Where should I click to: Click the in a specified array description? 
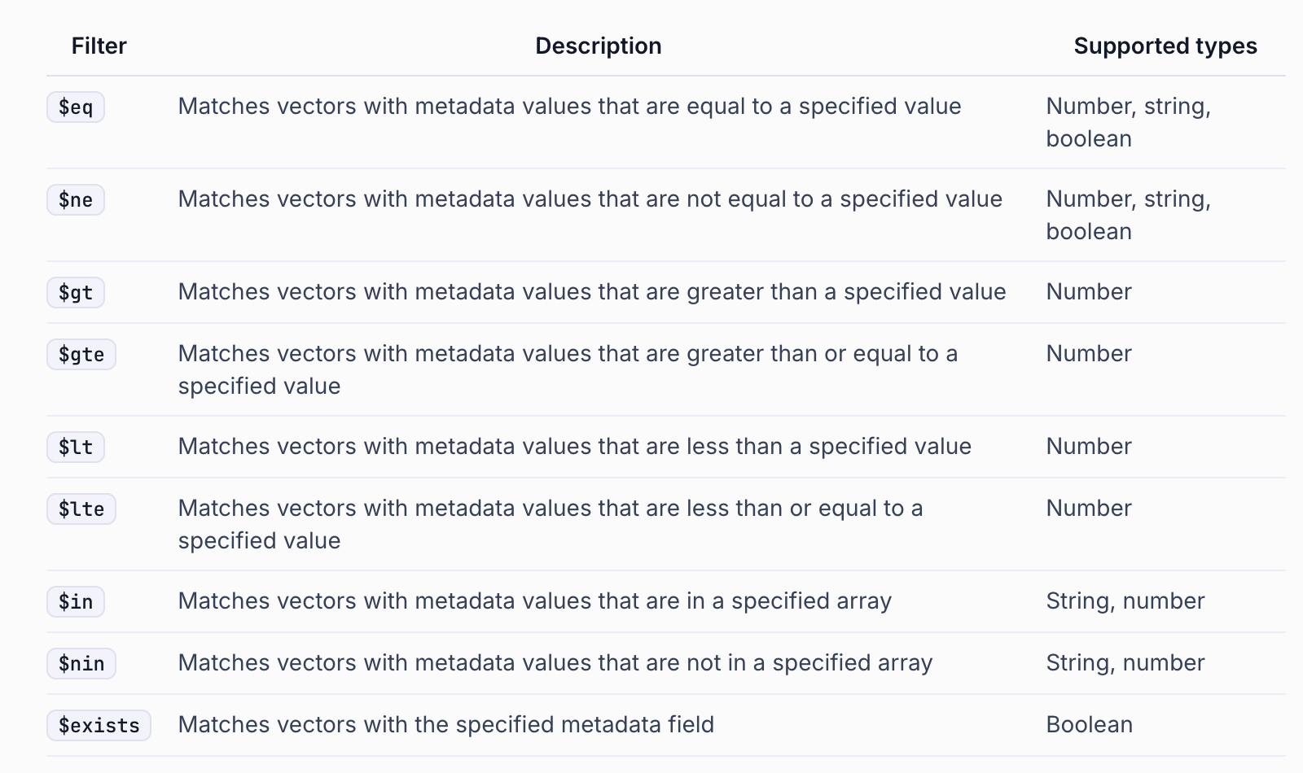[x=534, y=601]
